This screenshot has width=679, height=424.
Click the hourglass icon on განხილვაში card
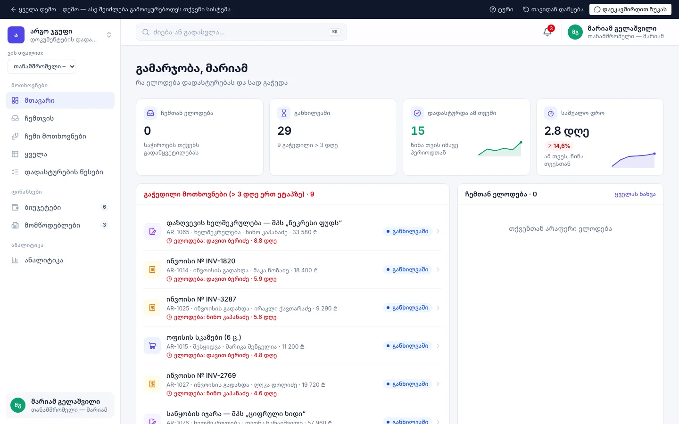click(x=284, y=113)
